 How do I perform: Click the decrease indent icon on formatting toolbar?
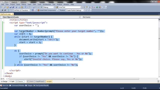[x=2, y=10]
